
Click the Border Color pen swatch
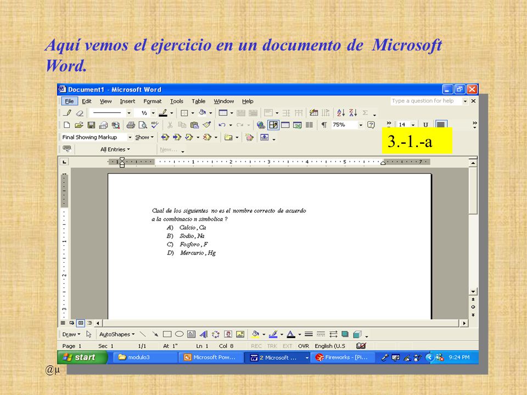click(163, 113)
